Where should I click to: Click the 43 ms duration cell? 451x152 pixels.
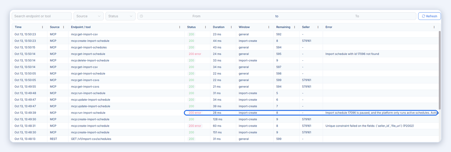point(217,47)
